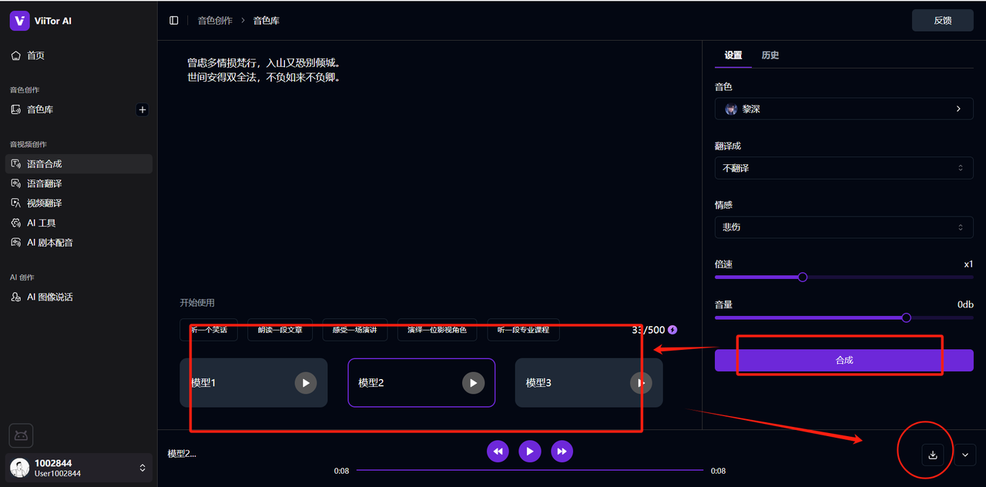Select the 朗读一段文章 prompt chip
Screen dimensions: 986x487
point(280,330)
